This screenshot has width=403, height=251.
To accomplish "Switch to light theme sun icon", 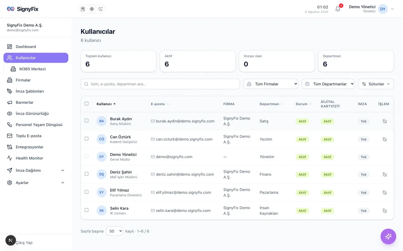I will (x=92, y=9).
